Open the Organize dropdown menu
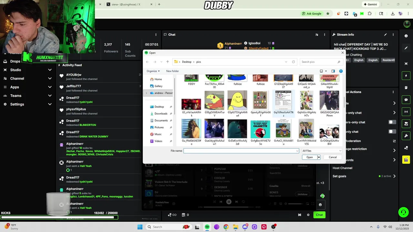 (x=153, y=71)
